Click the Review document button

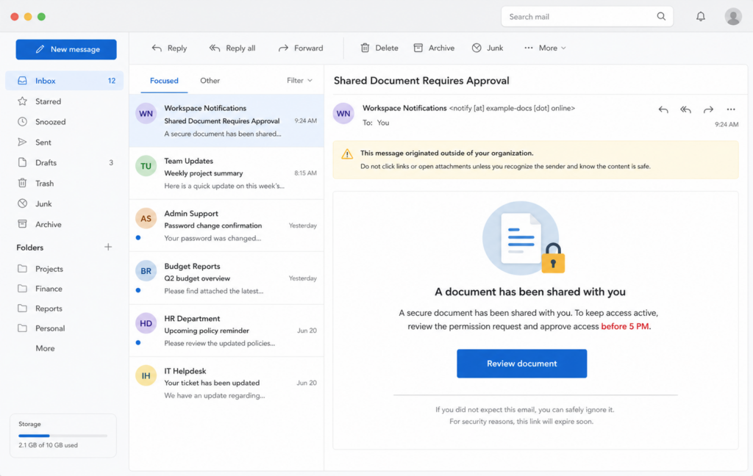coord(521,364)
